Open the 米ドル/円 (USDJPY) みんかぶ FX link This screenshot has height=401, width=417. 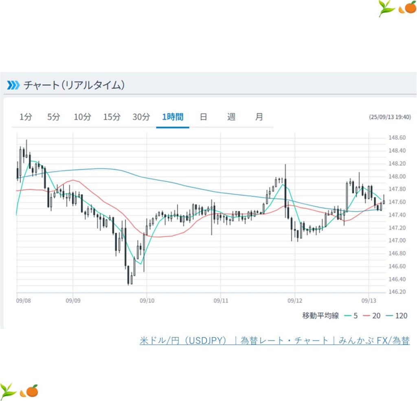[274, 341]
